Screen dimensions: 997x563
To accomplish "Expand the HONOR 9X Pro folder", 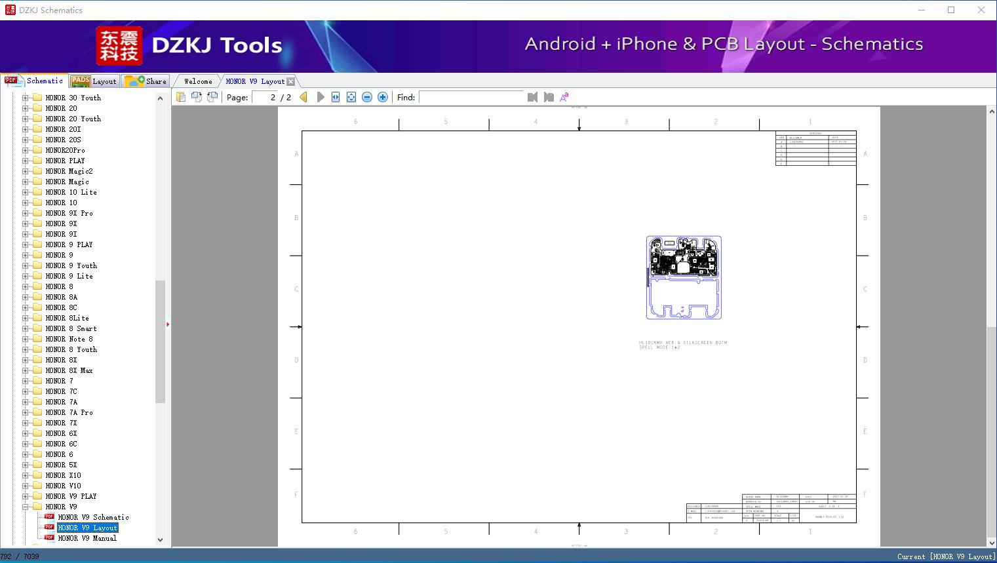I will pos(25,213).
